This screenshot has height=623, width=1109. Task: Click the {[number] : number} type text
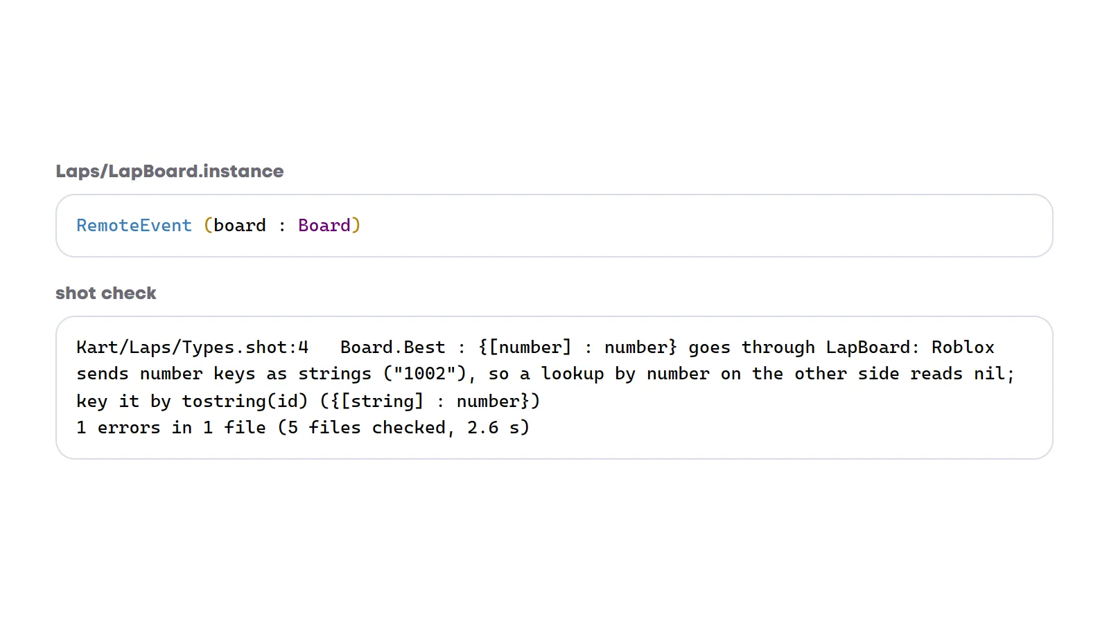point(577,347)
